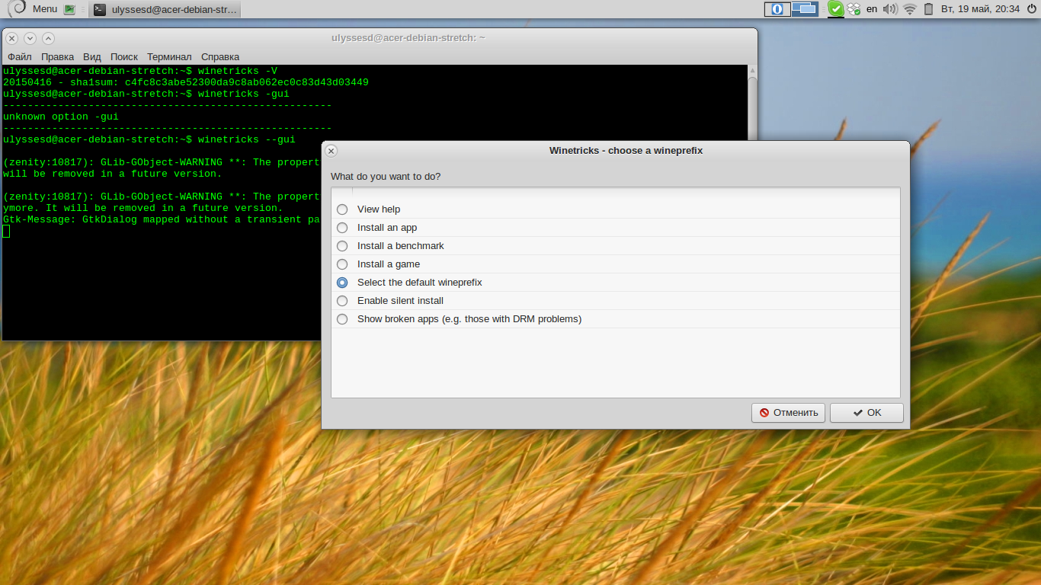Select the 'Show broken apps' radio option
The width and height of the screenshot is (1041, 585).
point(342,319)
